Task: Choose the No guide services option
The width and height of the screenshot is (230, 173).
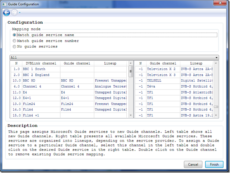Action: (14, 46)
